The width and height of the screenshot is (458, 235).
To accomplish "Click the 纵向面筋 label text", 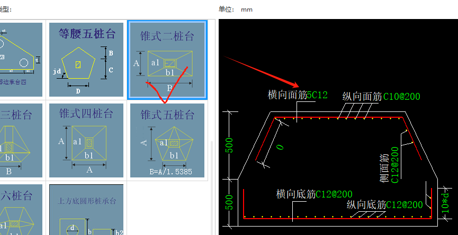I will coord(362,97).
